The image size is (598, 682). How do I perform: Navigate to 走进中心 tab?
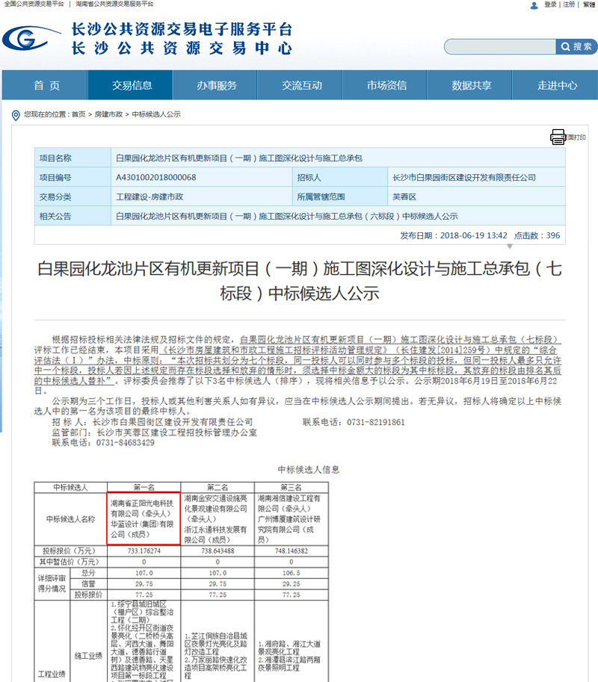pyautogui.click(x=557, y=86)
